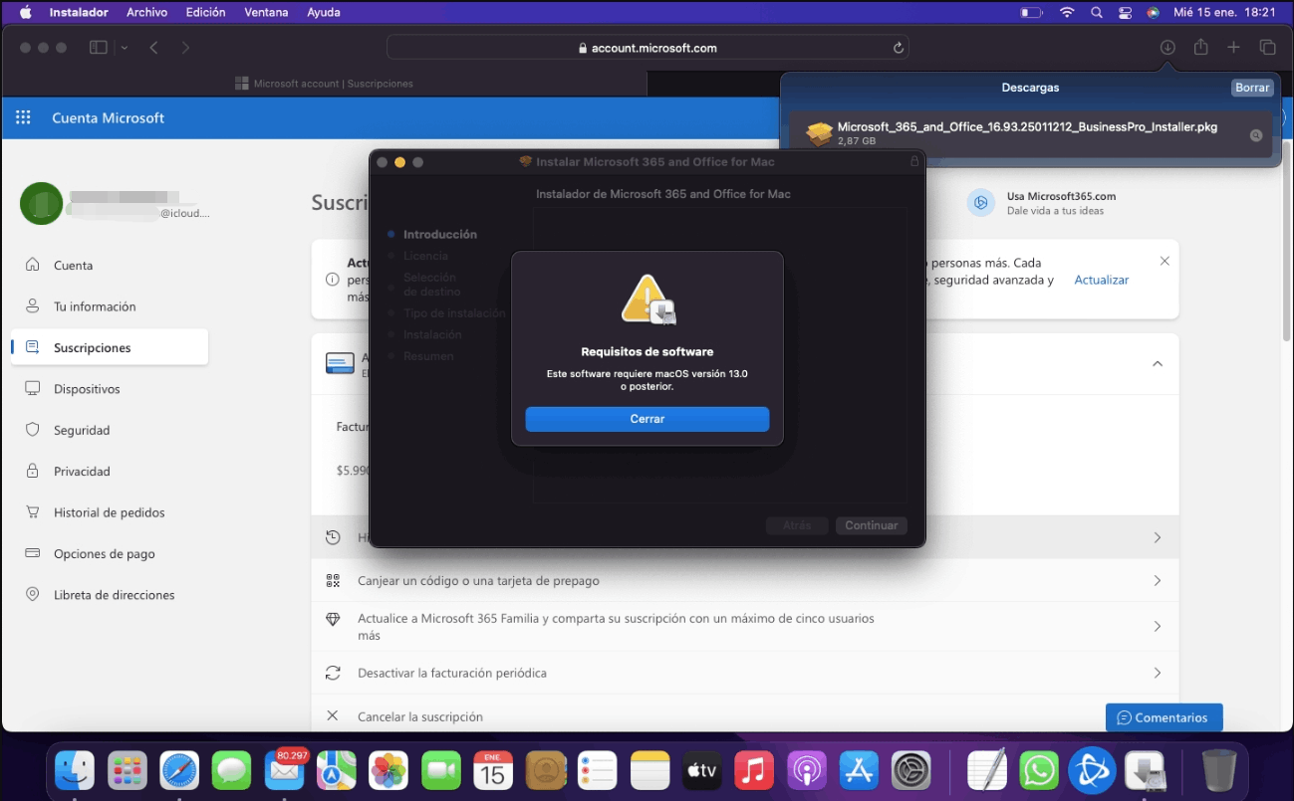This screenshot has width=1294, height=801.
Task: Click Borrar in the Descargas panel
Action: click(1252, 88)
